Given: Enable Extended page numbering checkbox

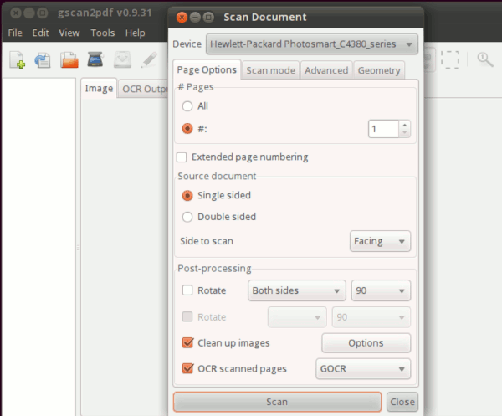Looking at the screenshot, I should tap(182, 157).
